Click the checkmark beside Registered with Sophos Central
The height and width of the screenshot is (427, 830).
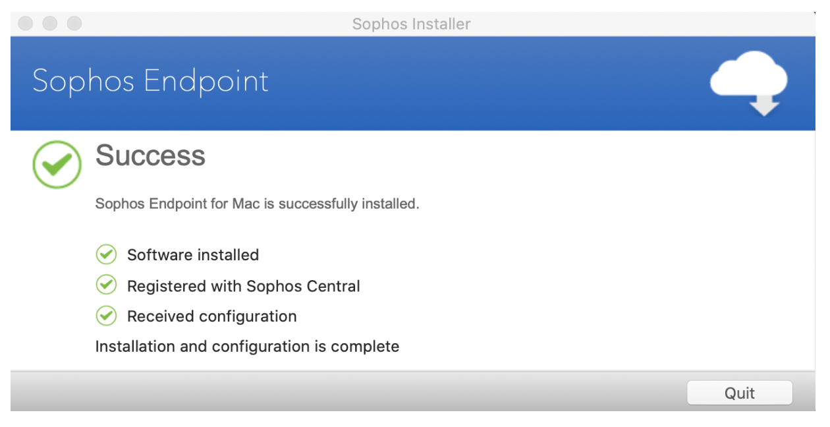(106, 285)
